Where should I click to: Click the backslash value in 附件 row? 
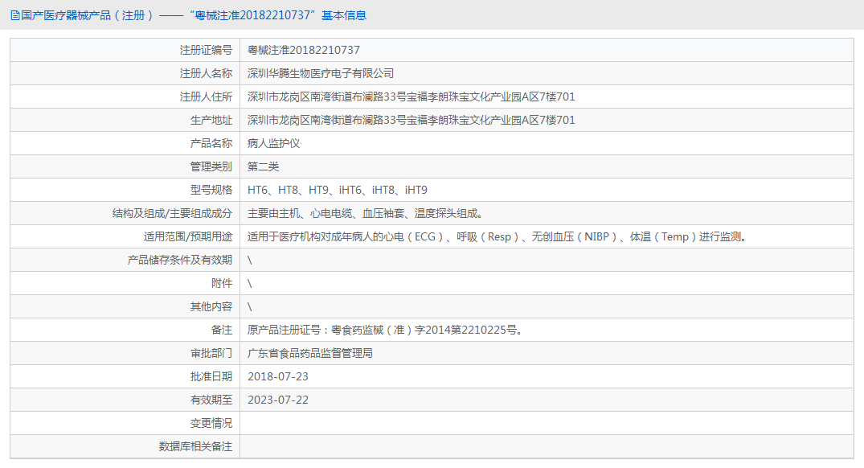[x=250, y=283]
